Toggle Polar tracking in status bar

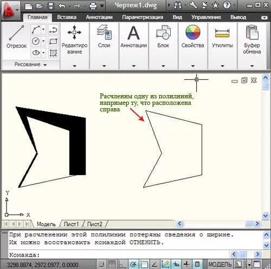click(x=133, y=265)
